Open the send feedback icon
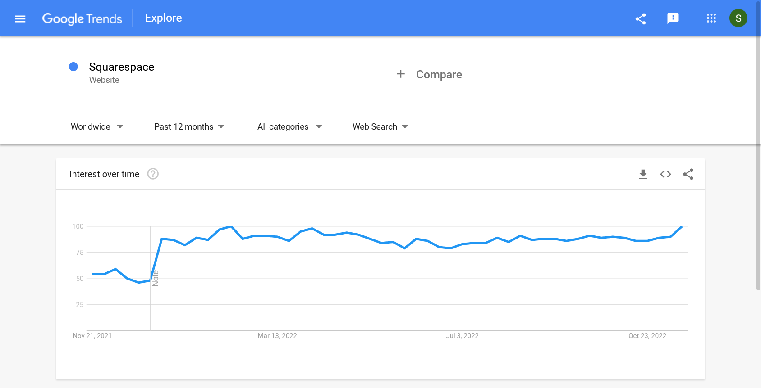The image size is (761, 388). 673,18
